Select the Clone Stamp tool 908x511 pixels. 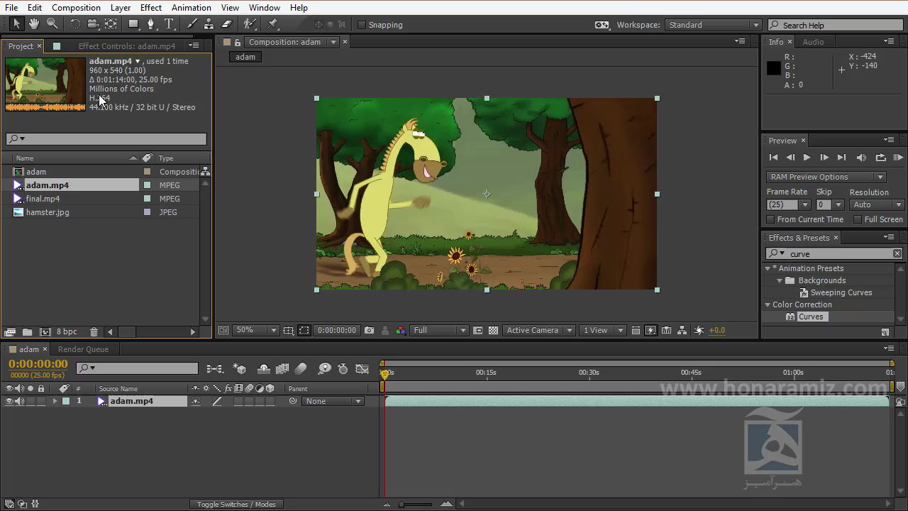point(209,24)
